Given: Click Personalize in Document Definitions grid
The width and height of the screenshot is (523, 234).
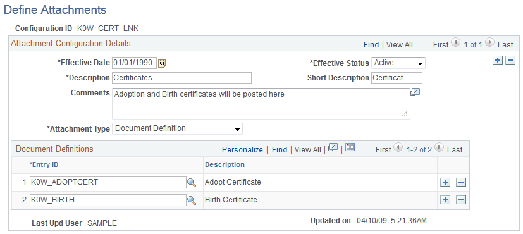Looking at the screenshot, I should tap(242, 150).
